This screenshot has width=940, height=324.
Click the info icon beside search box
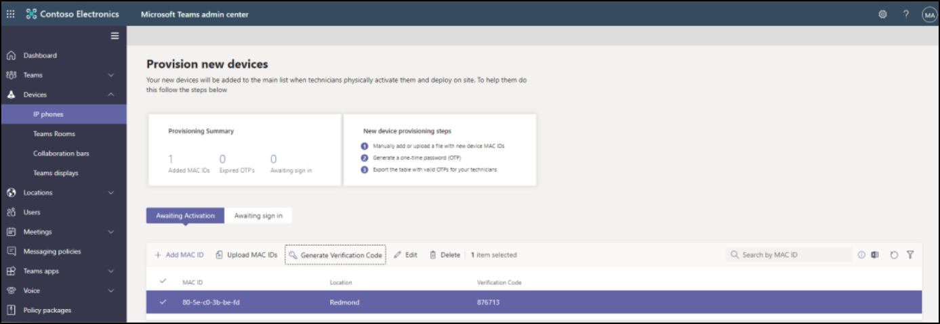click(861, 255)
